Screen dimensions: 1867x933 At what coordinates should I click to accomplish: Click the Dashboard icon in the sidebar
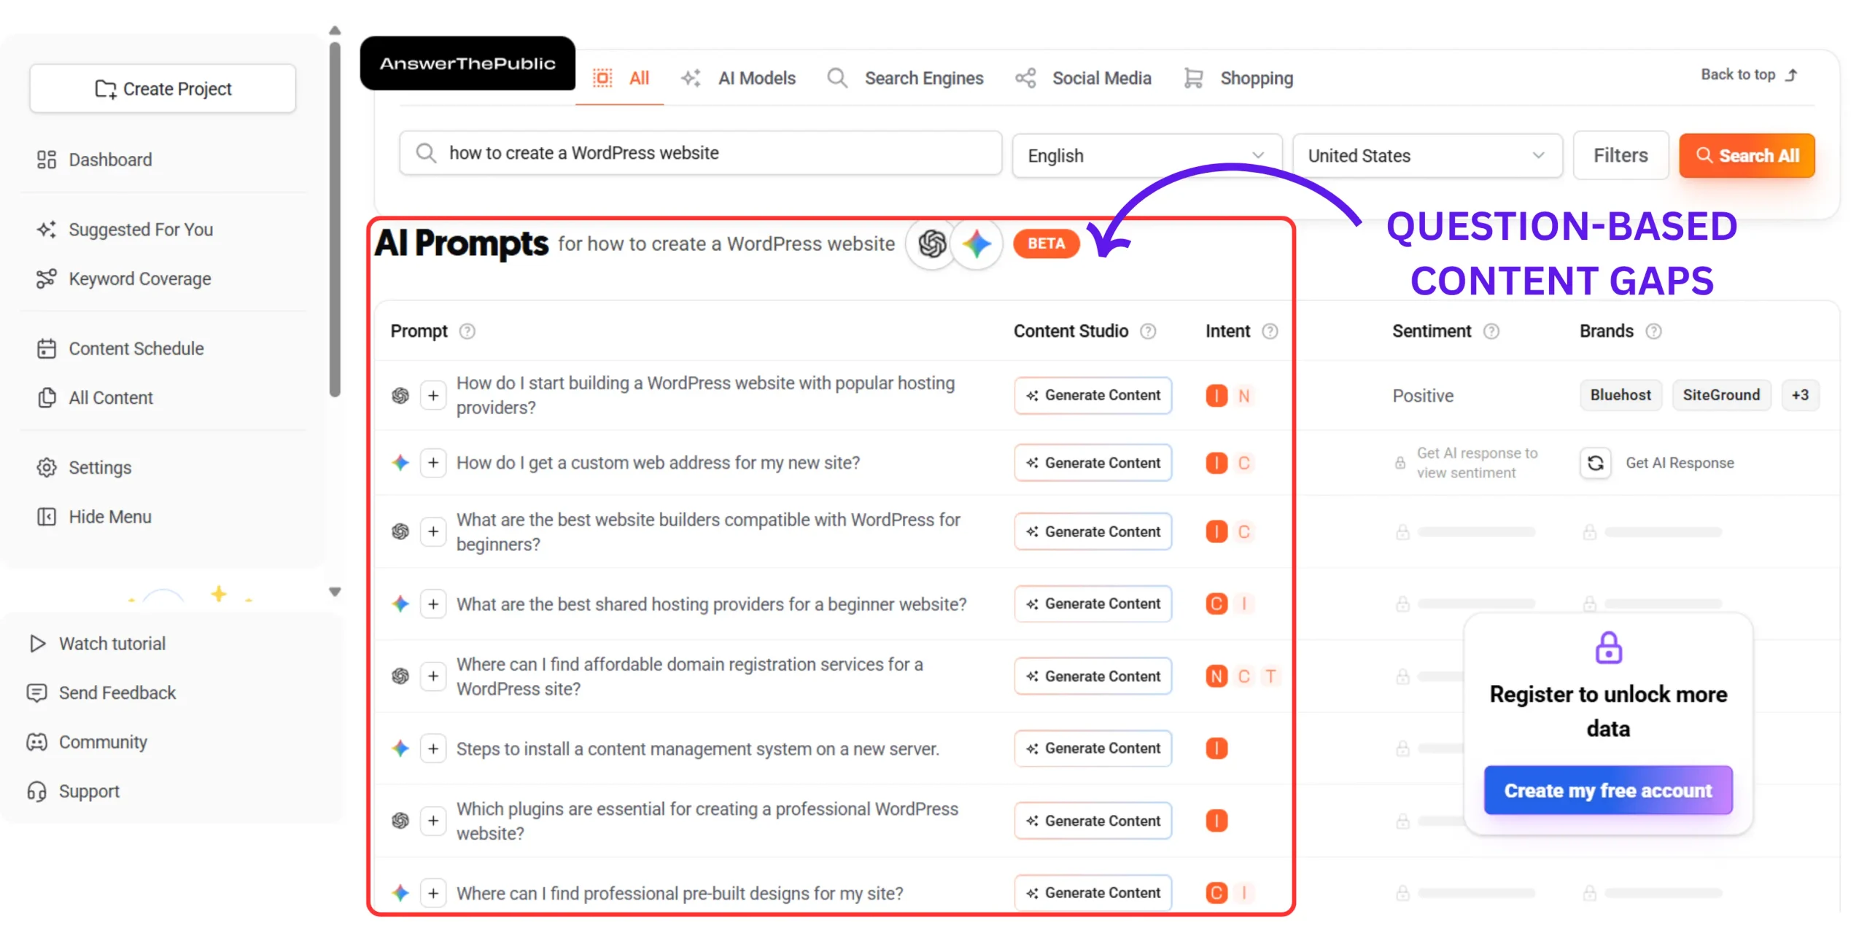47,160
